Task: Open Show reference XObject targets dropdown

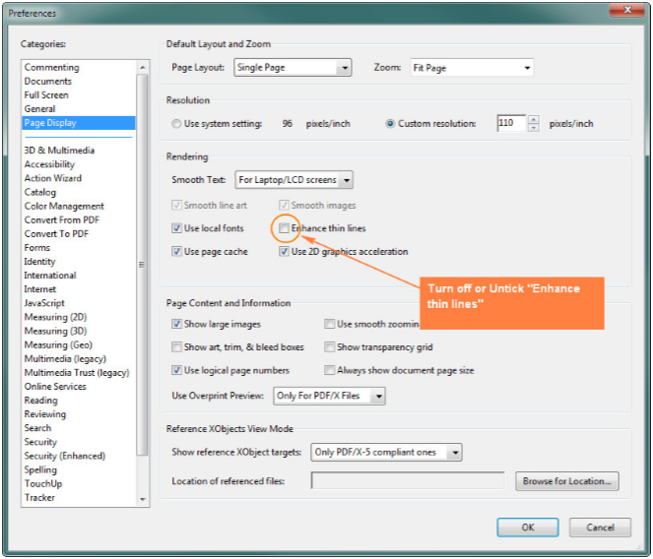Action: (x=386, y=452)
